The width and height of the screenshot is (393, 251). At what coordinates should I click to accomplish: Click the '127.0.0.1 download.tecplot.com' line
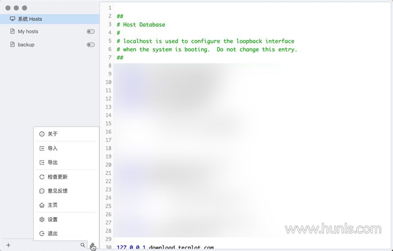165,247
